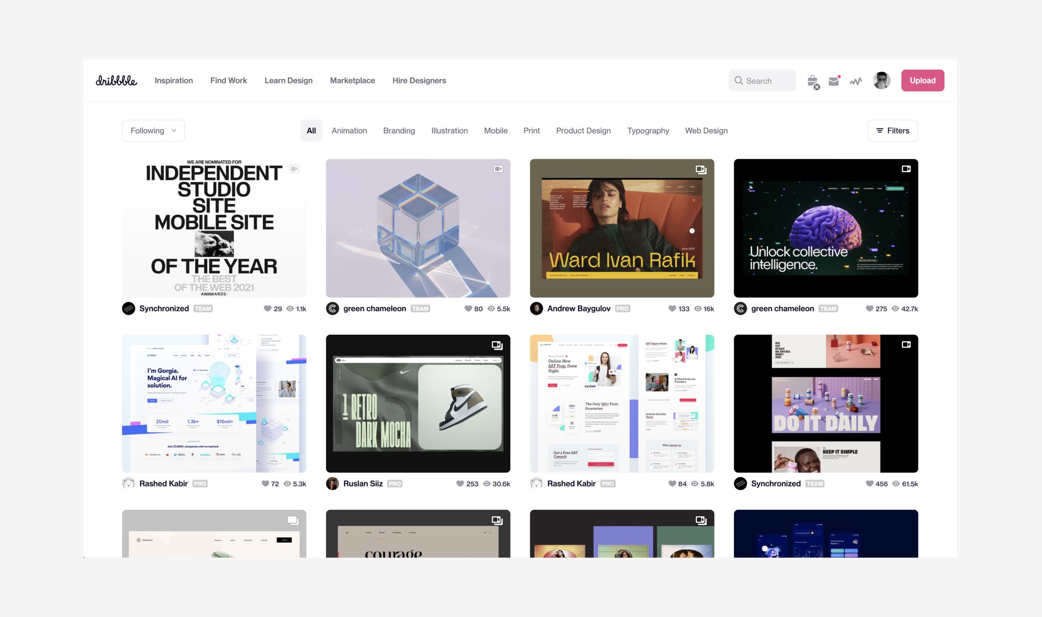The width and height of the screenshot is (1042, 617).
Task: Open the Dribbble home page via logo
Action: [116, 80]
